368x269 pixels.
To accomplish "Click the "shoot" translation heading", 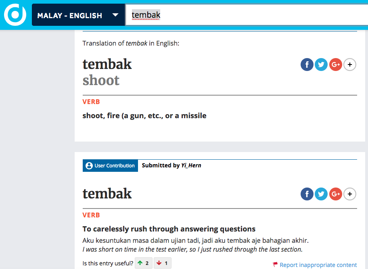I will [x=101, y=80].
